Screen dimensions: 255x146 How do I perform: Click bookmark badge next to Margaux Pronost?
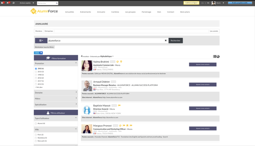click(127, 125)
